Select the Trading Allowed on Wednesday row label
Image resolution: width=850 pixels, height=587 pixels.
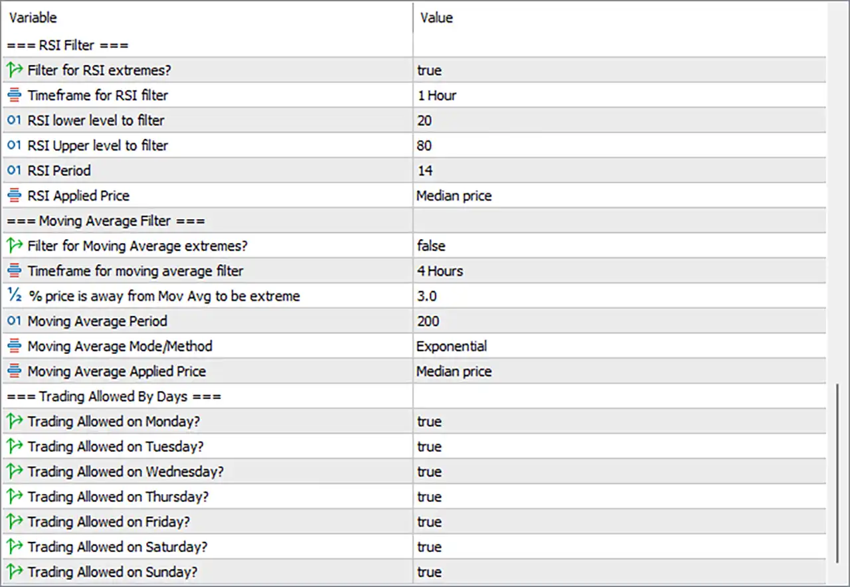(126, 471)
